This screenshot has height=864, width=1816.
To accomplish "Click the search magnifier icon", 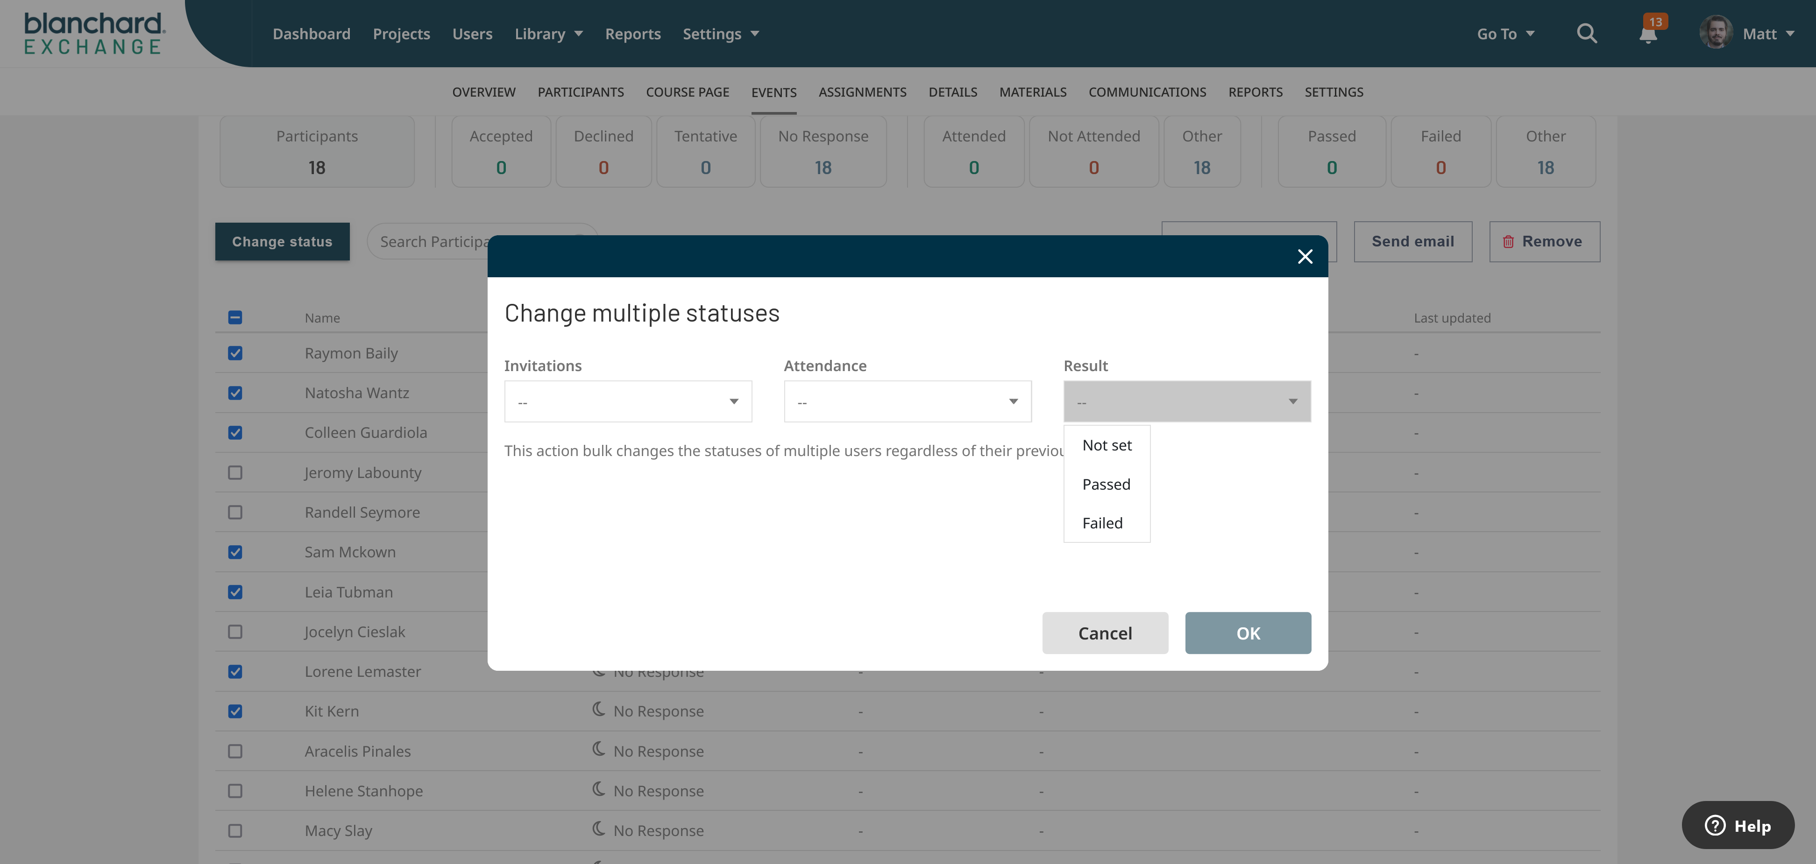I will [x=1586, y=33].
